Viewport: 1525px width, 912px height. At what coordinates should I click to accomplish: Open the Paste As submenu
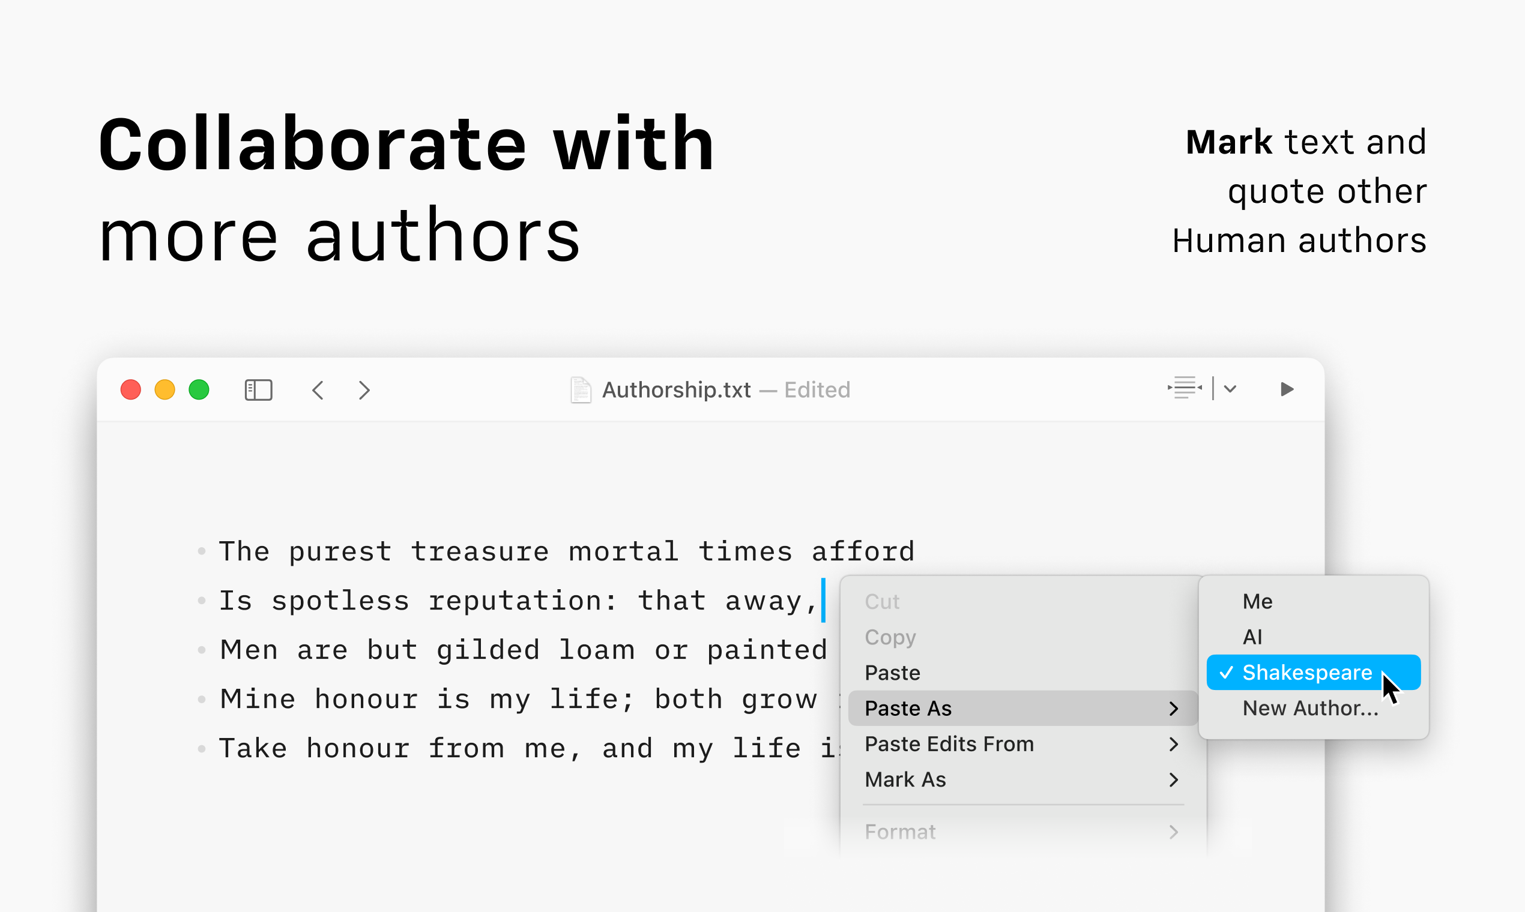[1022, 708]
